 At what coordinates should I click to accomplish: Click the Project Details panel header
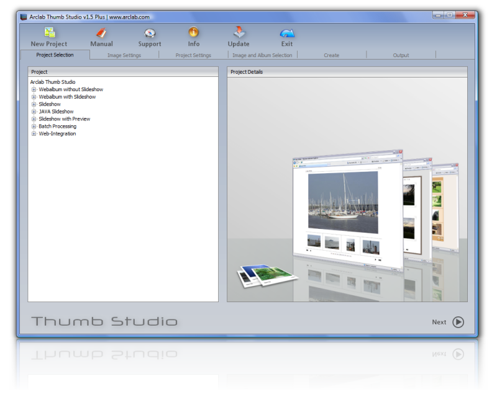[347, 72]
